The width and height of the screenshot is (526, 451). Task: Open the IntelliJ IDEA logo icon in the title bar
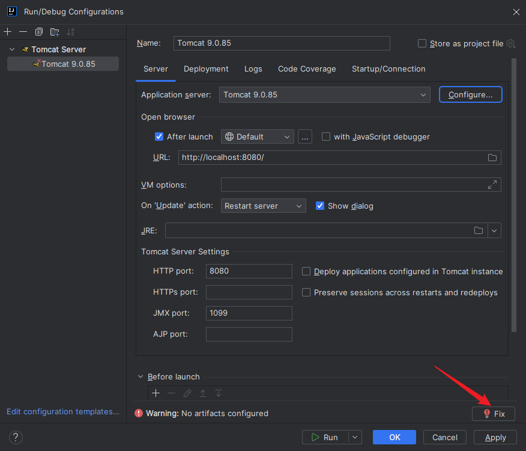pos(12,11)
